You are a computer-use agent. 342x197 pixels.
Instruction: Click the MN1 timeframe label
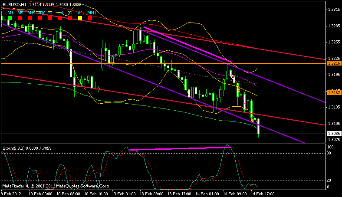pos(92,13)
